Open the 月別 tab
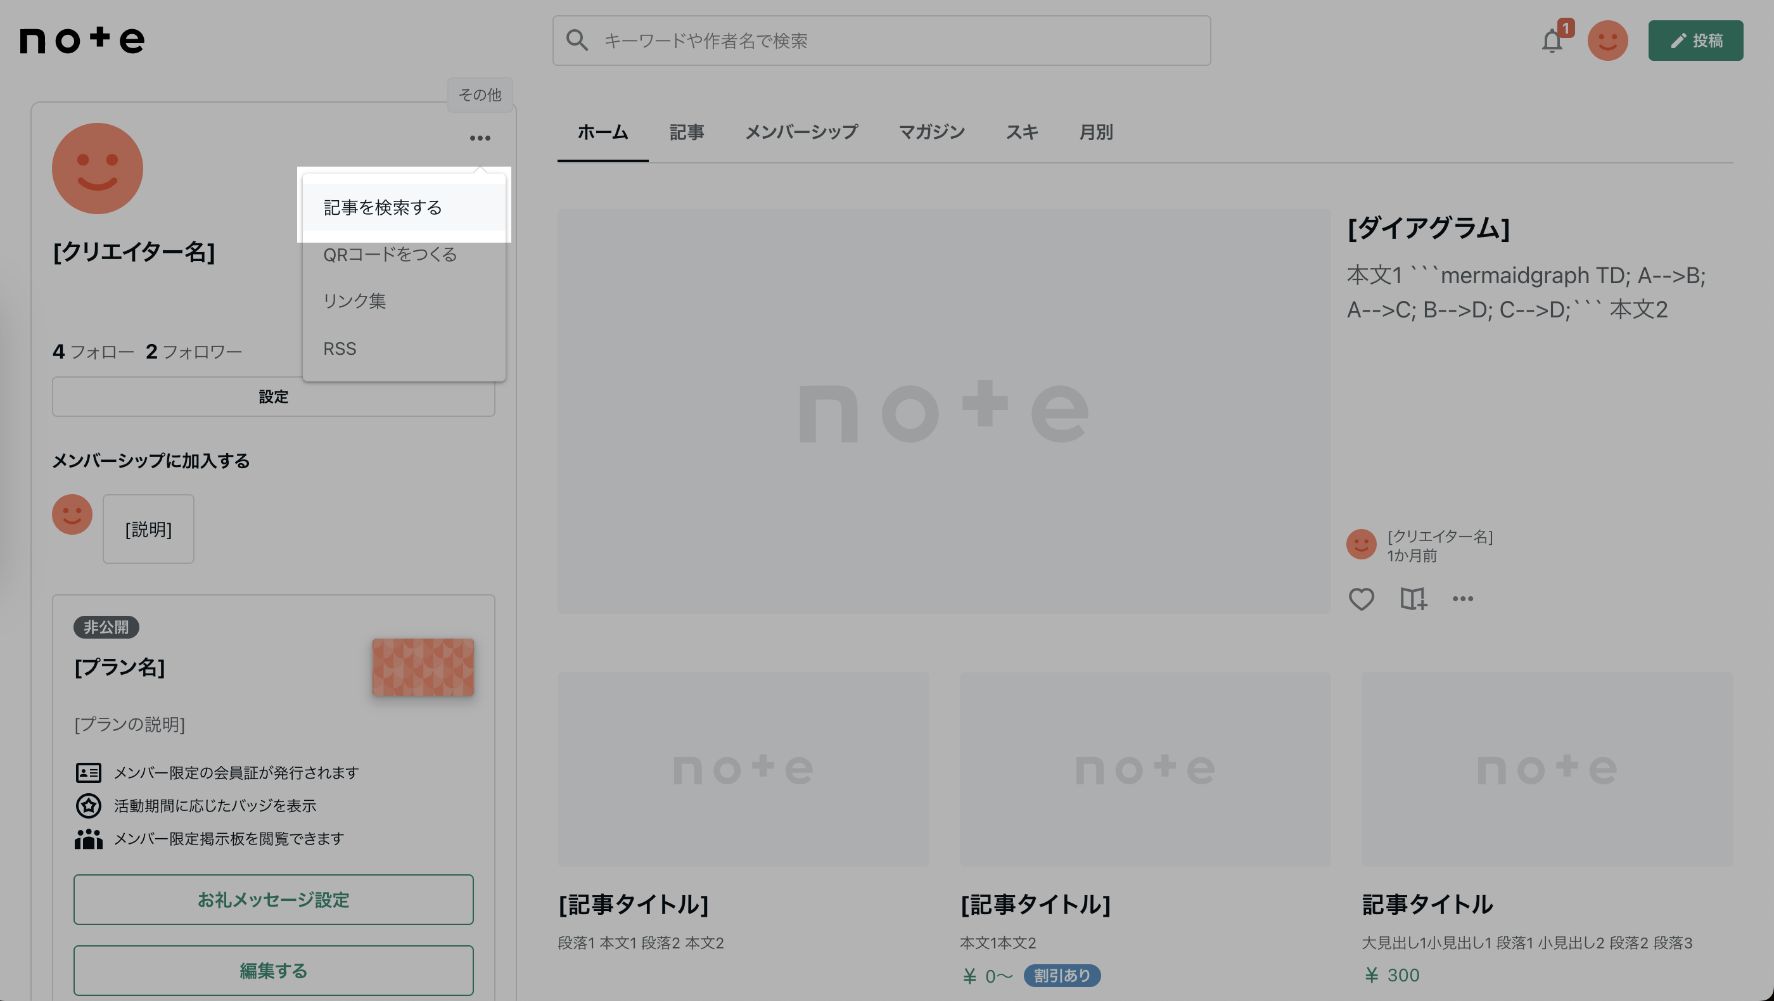1774x1001 pixels. (1096, 132)
